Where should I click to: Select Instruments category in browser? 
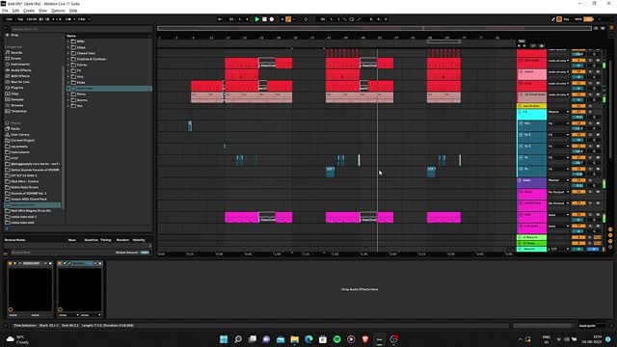[x=20, y=65]
